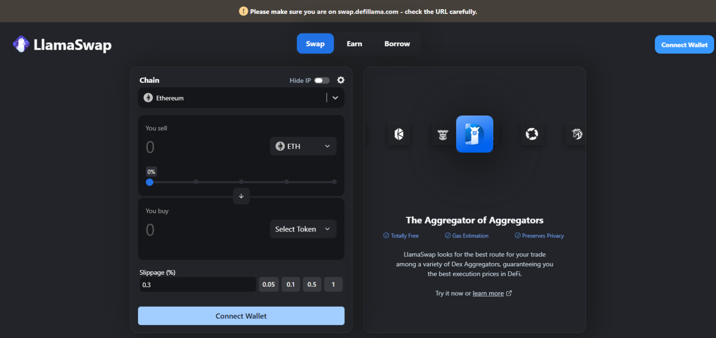The width and height of the screenshot is (716, 338).
Task: Switch to the Earn tab
Action: pos(354,44)
